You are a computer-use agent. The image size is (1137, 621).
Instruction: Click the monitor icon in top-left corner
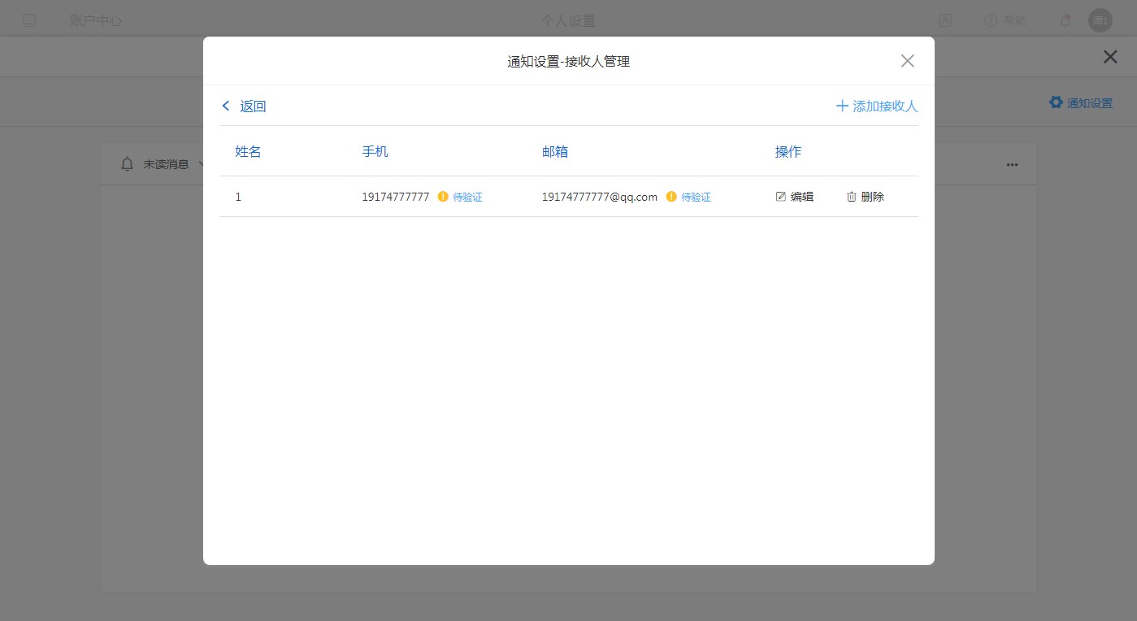pos(29,21)
